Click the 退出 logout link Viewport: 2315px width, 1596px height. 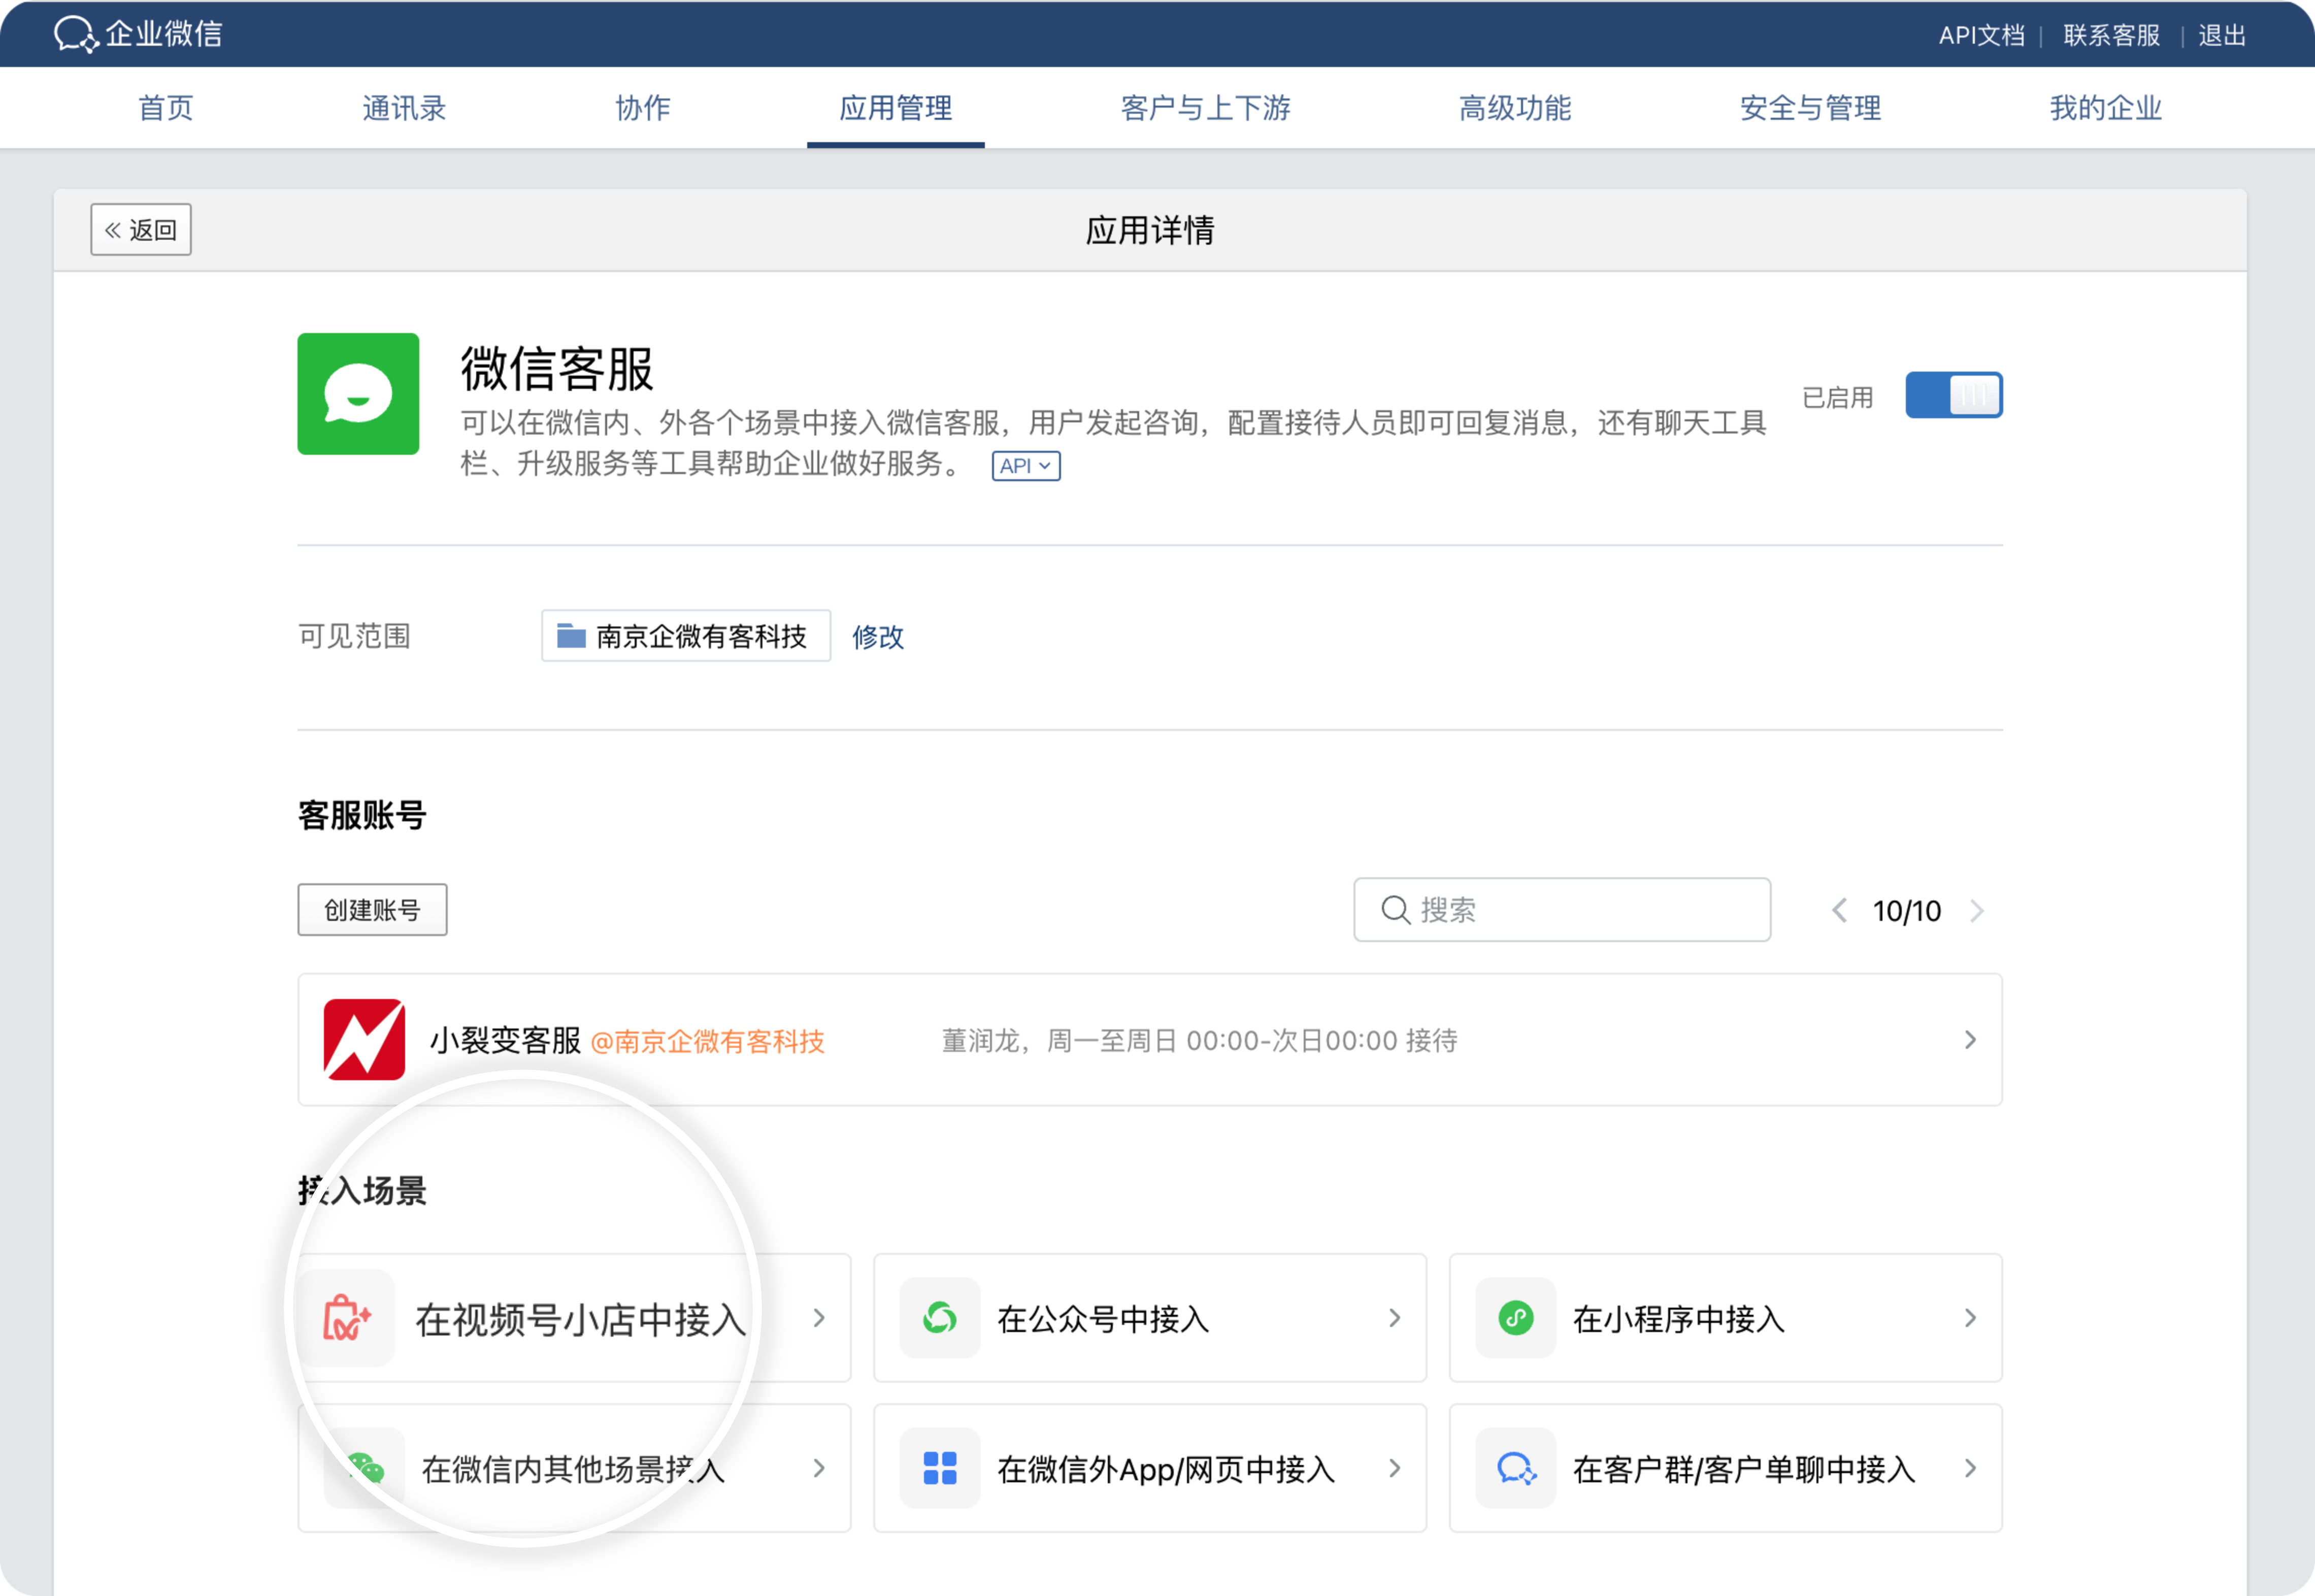point(2222,35)
